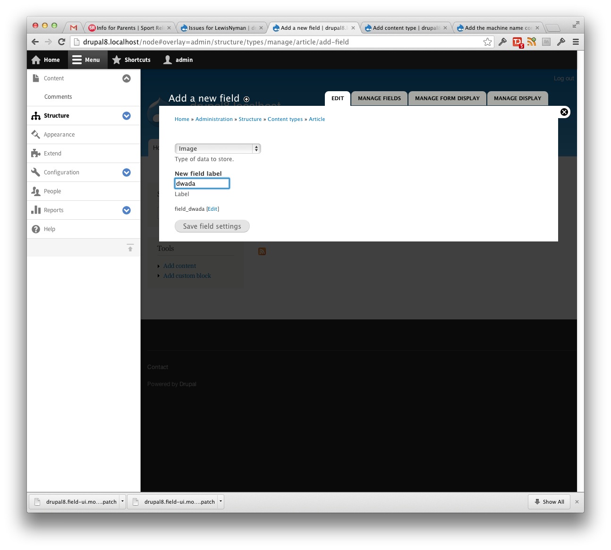Click the Home icon in the admin toolbar
The image size is (611, 550).
(x=36, y=60)
